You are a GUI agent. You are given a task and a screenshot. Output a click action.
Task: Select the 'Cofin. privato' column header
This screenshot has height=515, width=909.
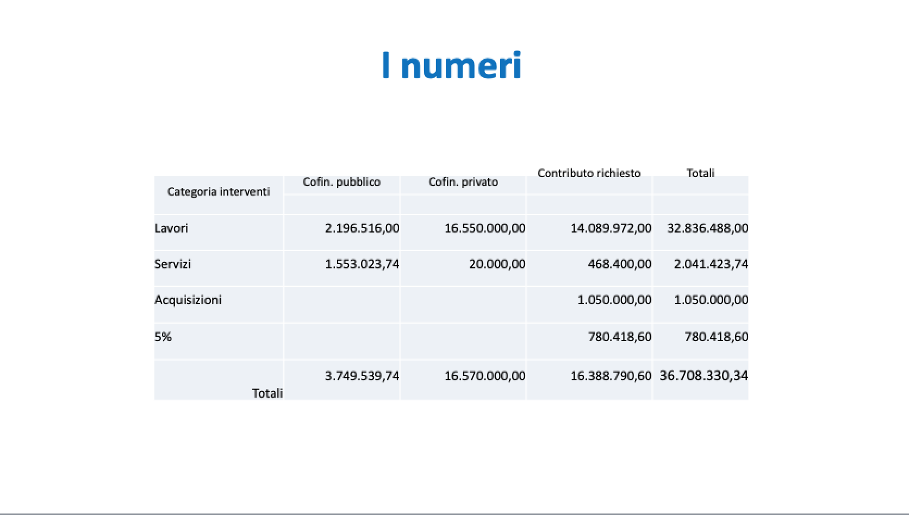click(x=463, y=182)
